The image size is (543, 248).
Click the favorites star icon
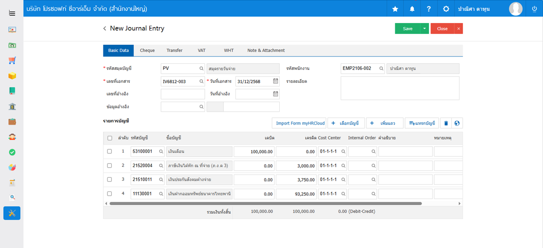395,9
